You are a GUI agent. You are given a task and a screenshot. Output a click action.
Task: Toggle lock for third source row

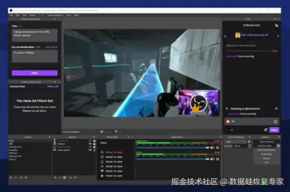point(94,147)
